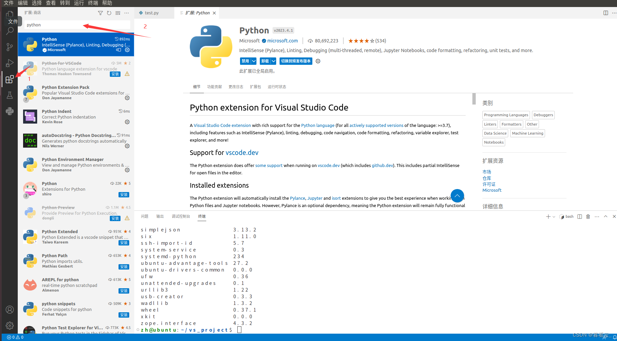Click the 切换到预发布版本 button

pyautogui.click(x=296, y=61)
